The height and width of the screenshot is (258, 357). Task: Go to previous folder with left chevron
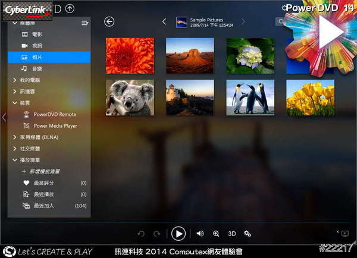(164, 22)
